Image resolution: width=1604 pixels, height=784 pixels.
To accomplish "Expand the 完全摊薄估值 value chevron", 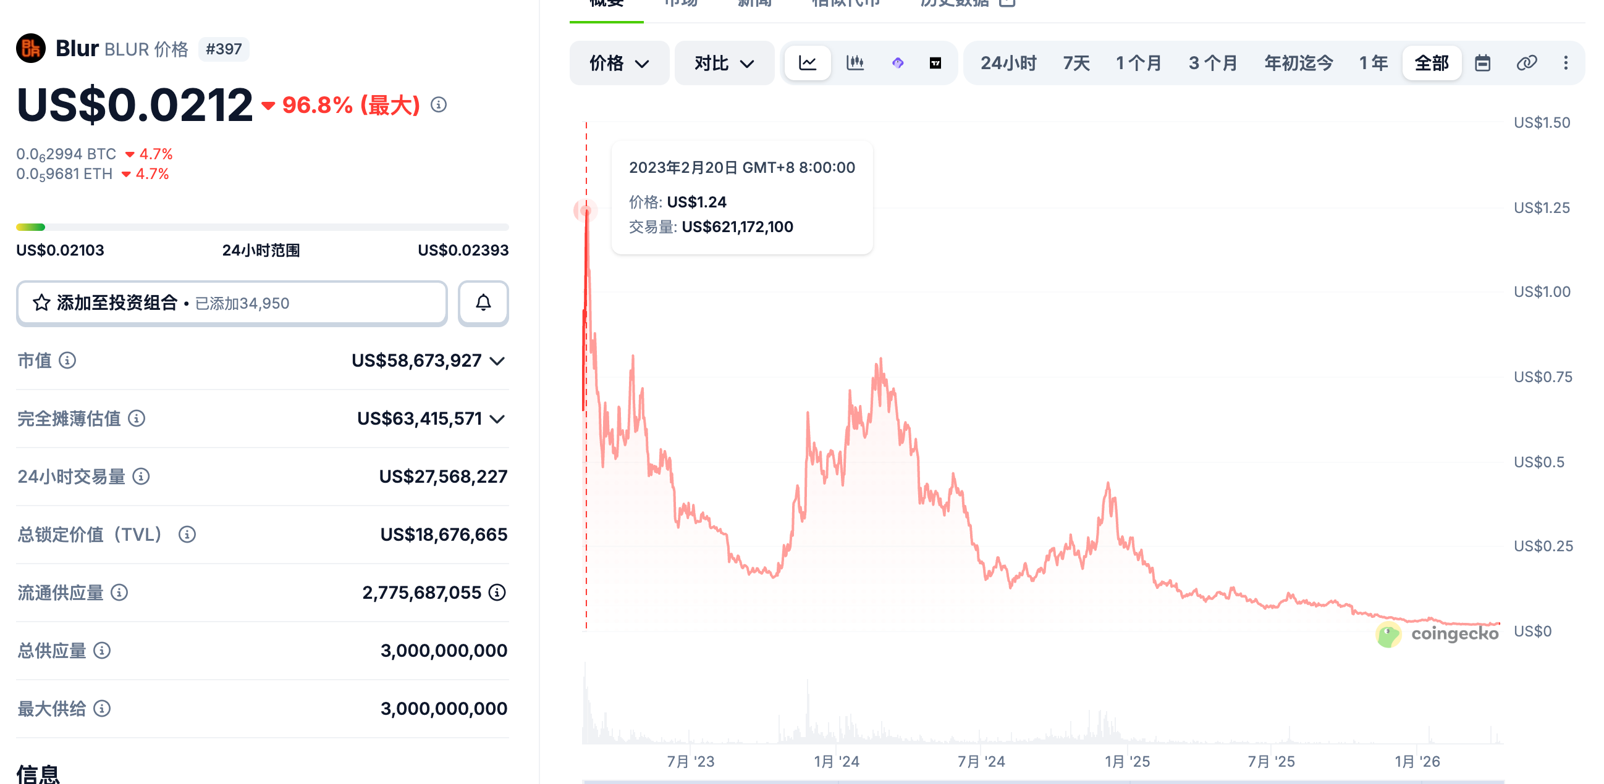I will point(497,419).
